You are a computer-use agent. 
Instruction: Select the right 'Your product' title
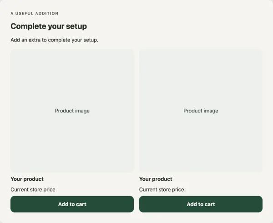click(x=156, y=179)
